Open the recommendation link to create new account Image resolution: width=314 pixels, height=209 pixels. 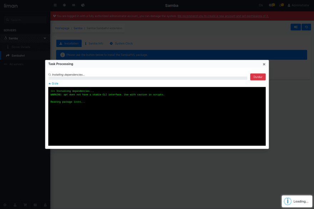[x=223, y=16]
